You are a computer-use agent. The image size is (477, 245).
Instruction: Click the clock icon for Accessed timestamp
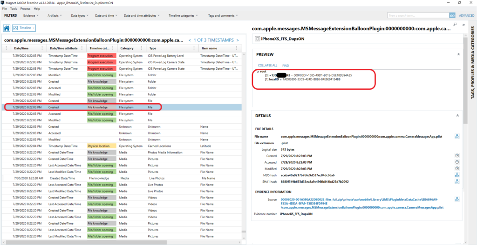click(x=457, y=162)
